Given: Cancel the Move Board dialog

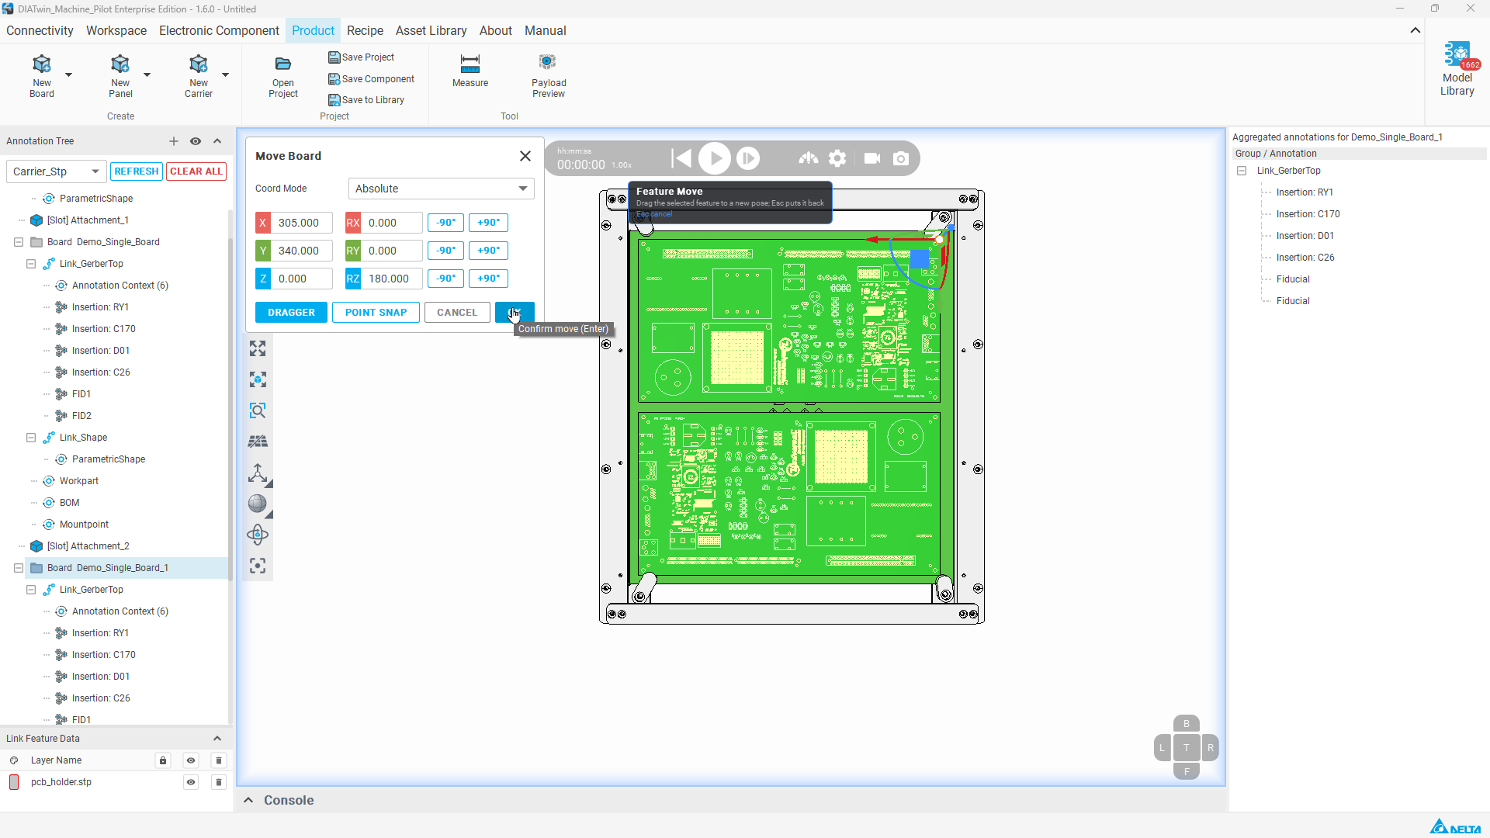Looking at the screenshot, I should [457, 313].
